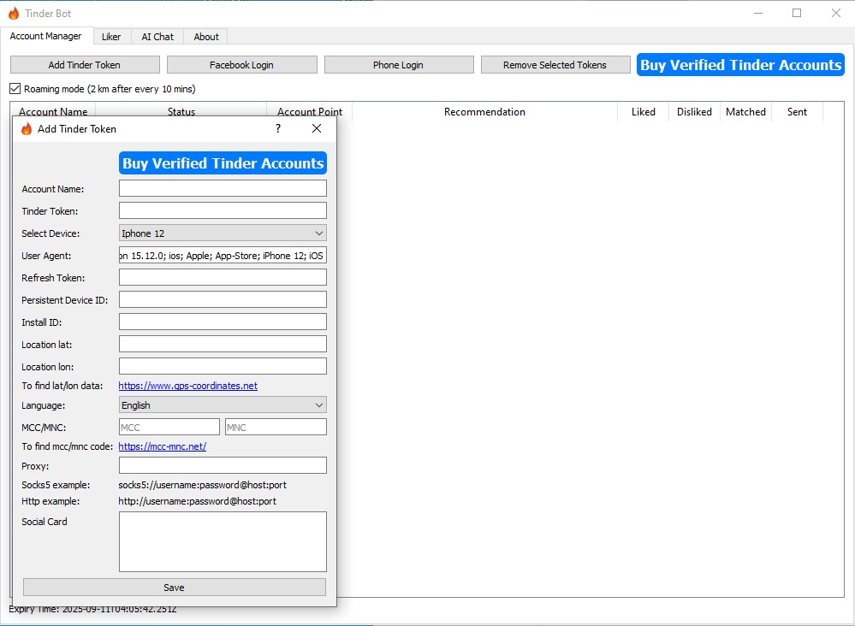The image size is (855, 626).
Task: Click the Social Card text area
Action: (223, 541)
